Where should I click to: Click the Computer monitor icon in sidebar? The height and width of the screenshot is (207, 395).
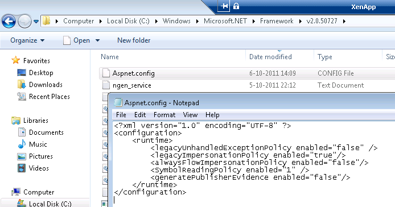coord(16,192)
